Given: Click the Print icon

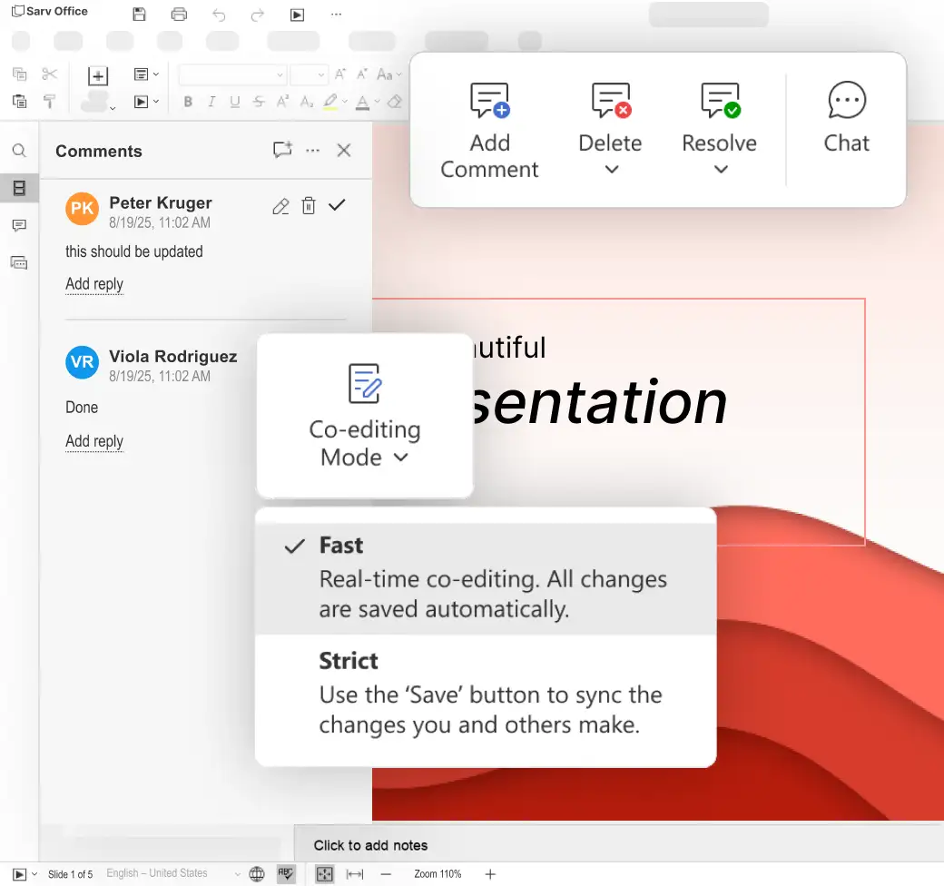Looking at the screenshot, I should click(179, 15).
